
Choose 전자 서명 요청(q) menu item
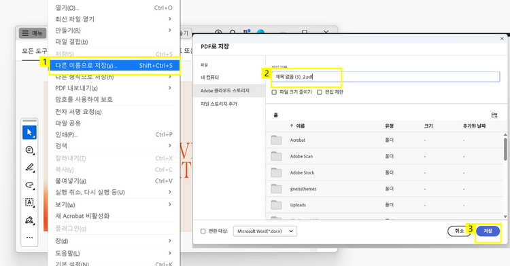coord(114,112)
